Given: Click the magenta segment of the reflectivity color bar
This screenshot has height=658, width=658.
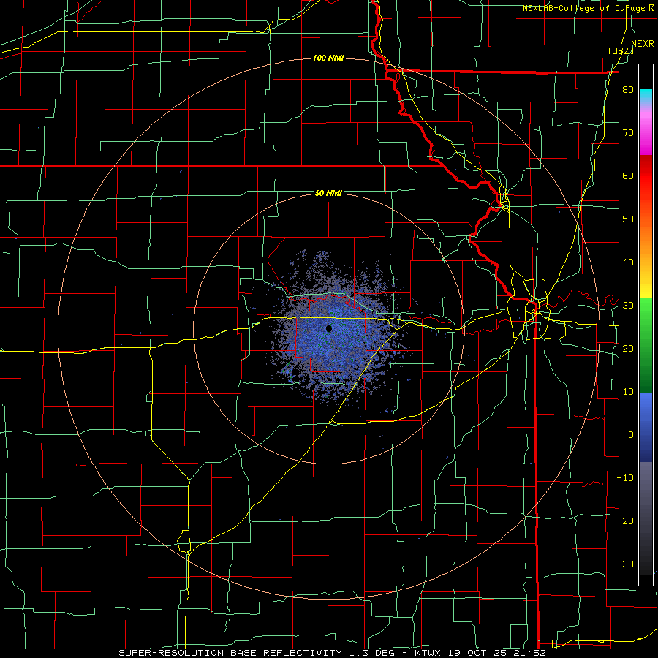Looking at the screenshot, I should [x=646, y=133].
